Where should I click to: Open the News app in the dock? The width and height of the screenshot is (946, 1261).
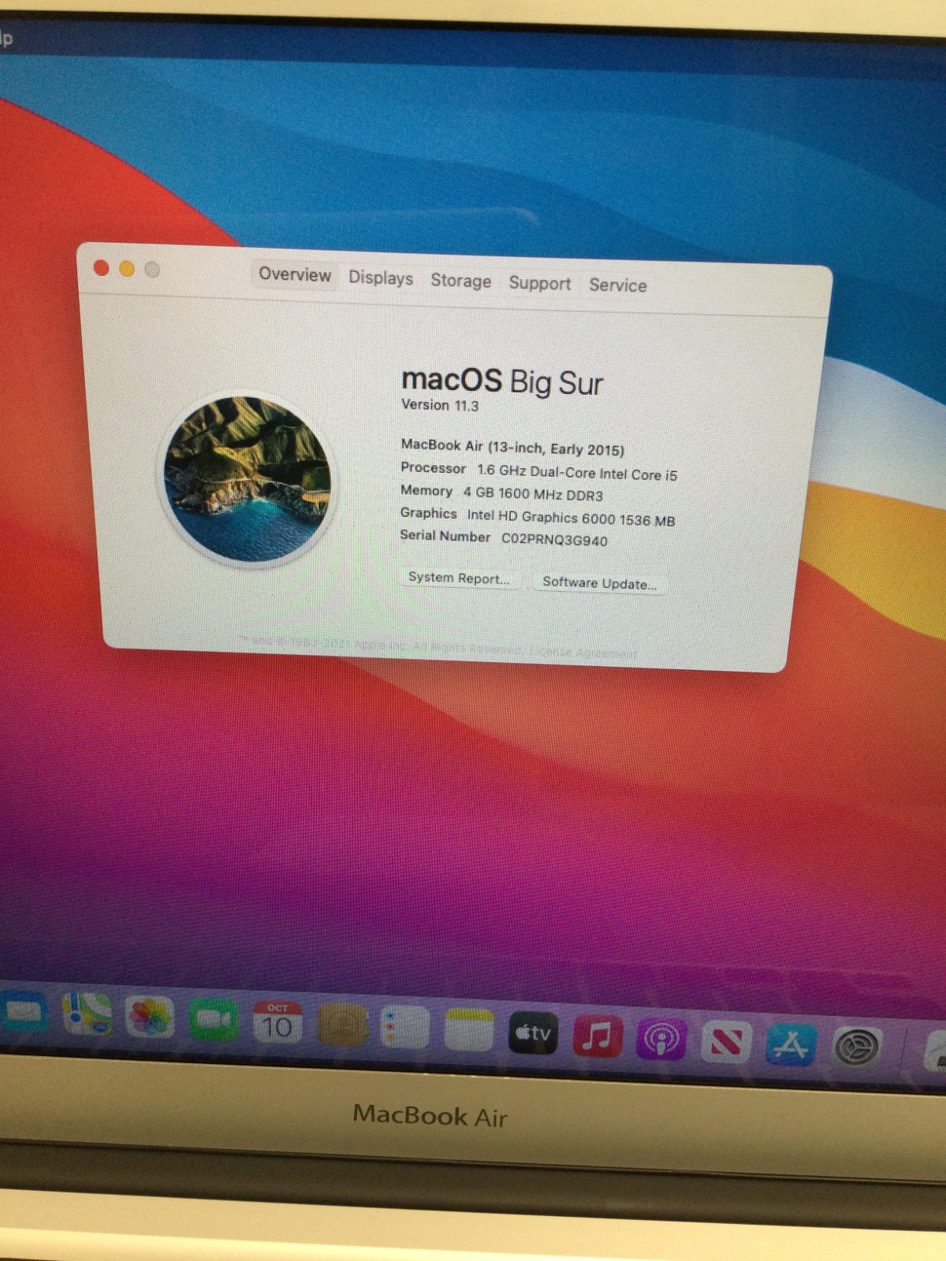click(726, 1041)
